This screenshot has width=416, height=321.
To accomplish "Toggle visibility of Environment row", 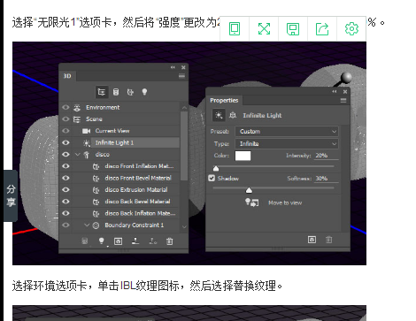I will point(65,107).
